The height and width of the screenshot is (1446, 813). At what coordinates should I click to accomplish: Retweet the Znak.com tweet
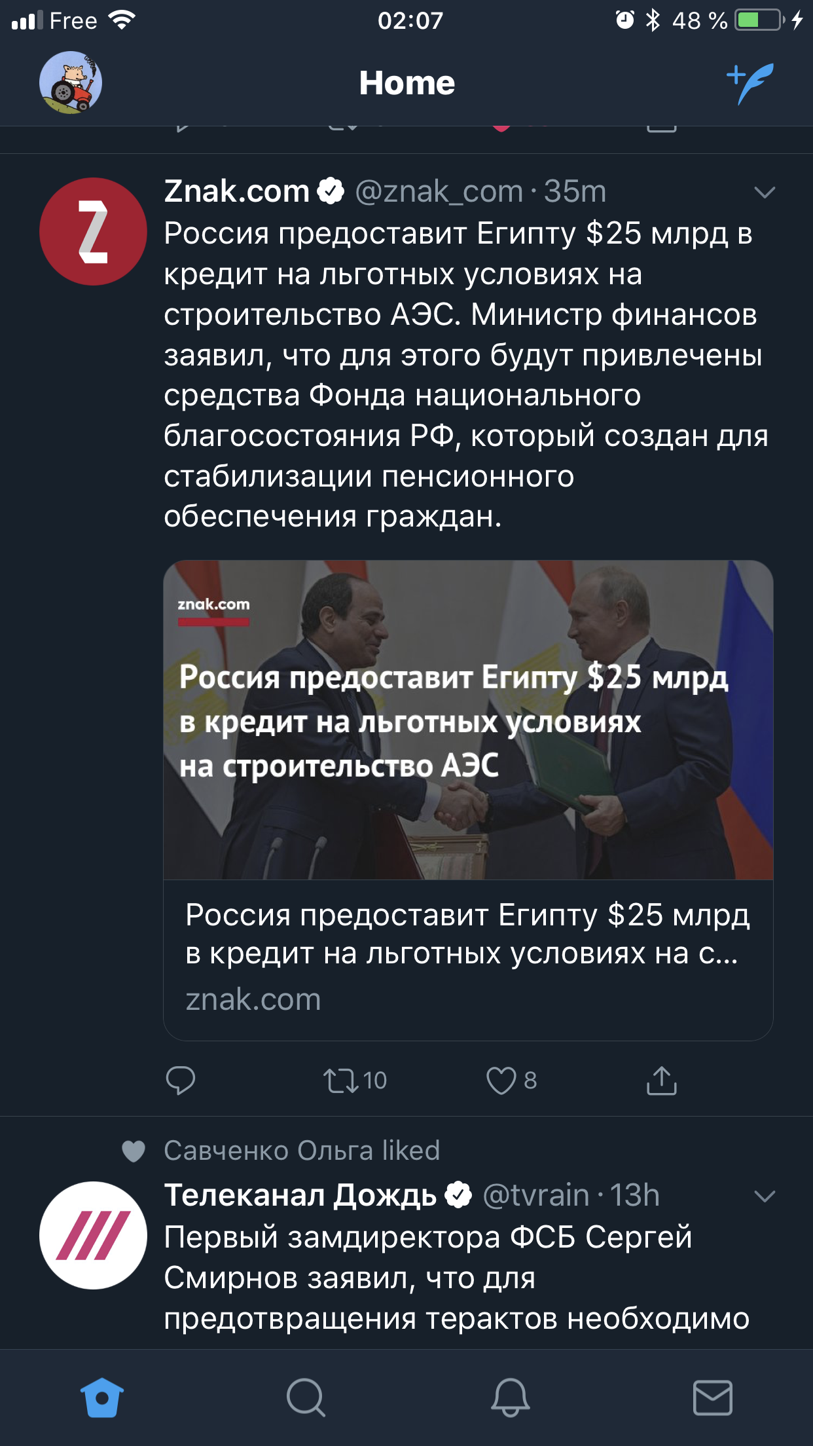(342, 1080)
